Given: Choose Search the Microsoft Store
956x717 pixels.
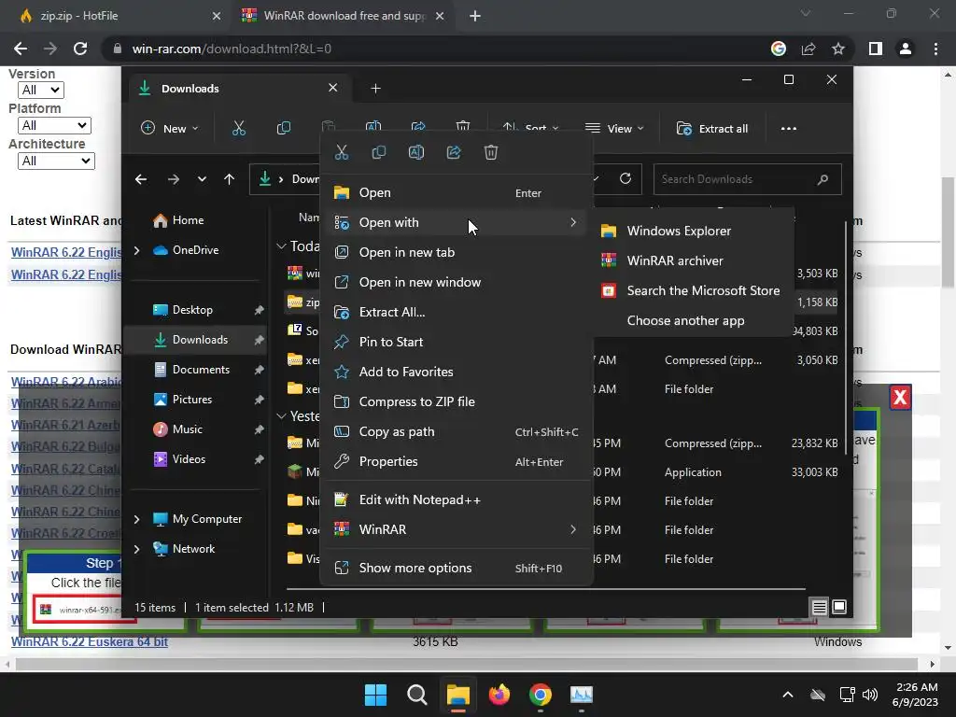Looking at the screenshot, I should click(694, 291).
